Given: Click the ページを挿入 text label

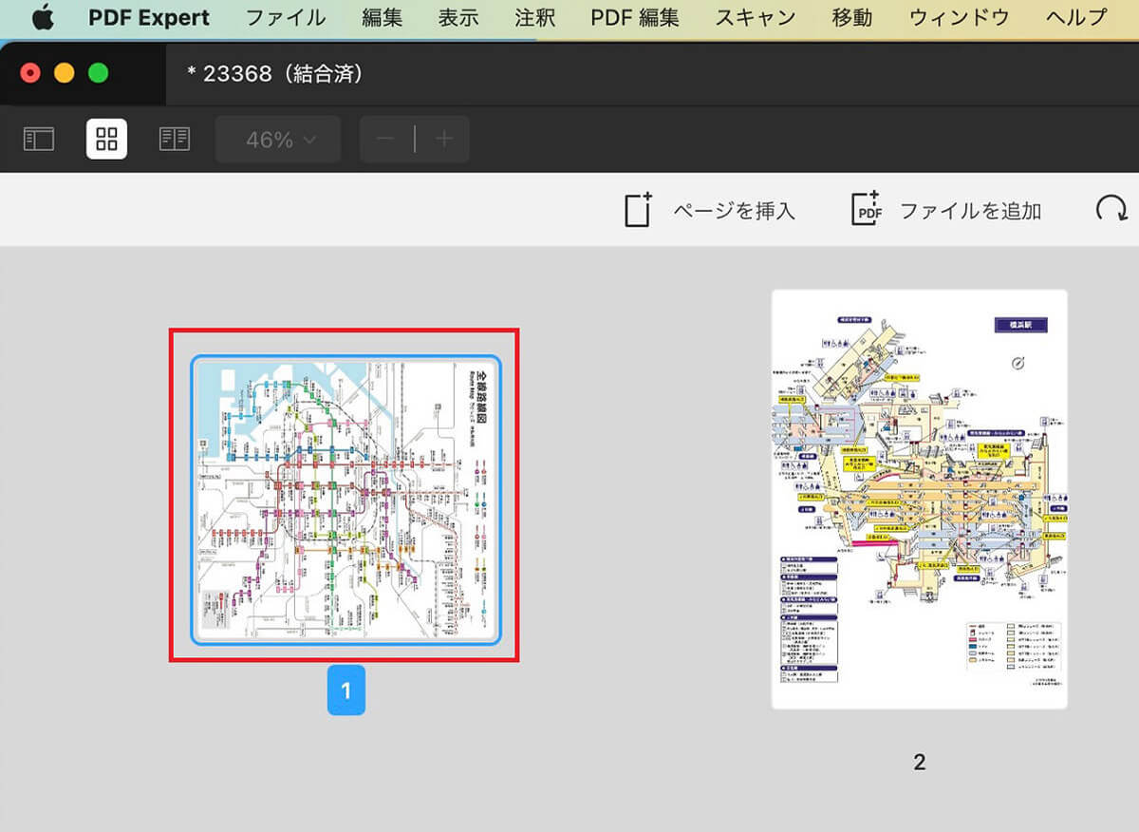Looking at the screenshot, I should (x=734, y=211).
